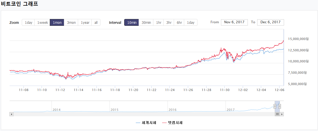Select the 1mon zoom option
The width and height of the screenshot is (318, 131).
(x=57, y=23)
